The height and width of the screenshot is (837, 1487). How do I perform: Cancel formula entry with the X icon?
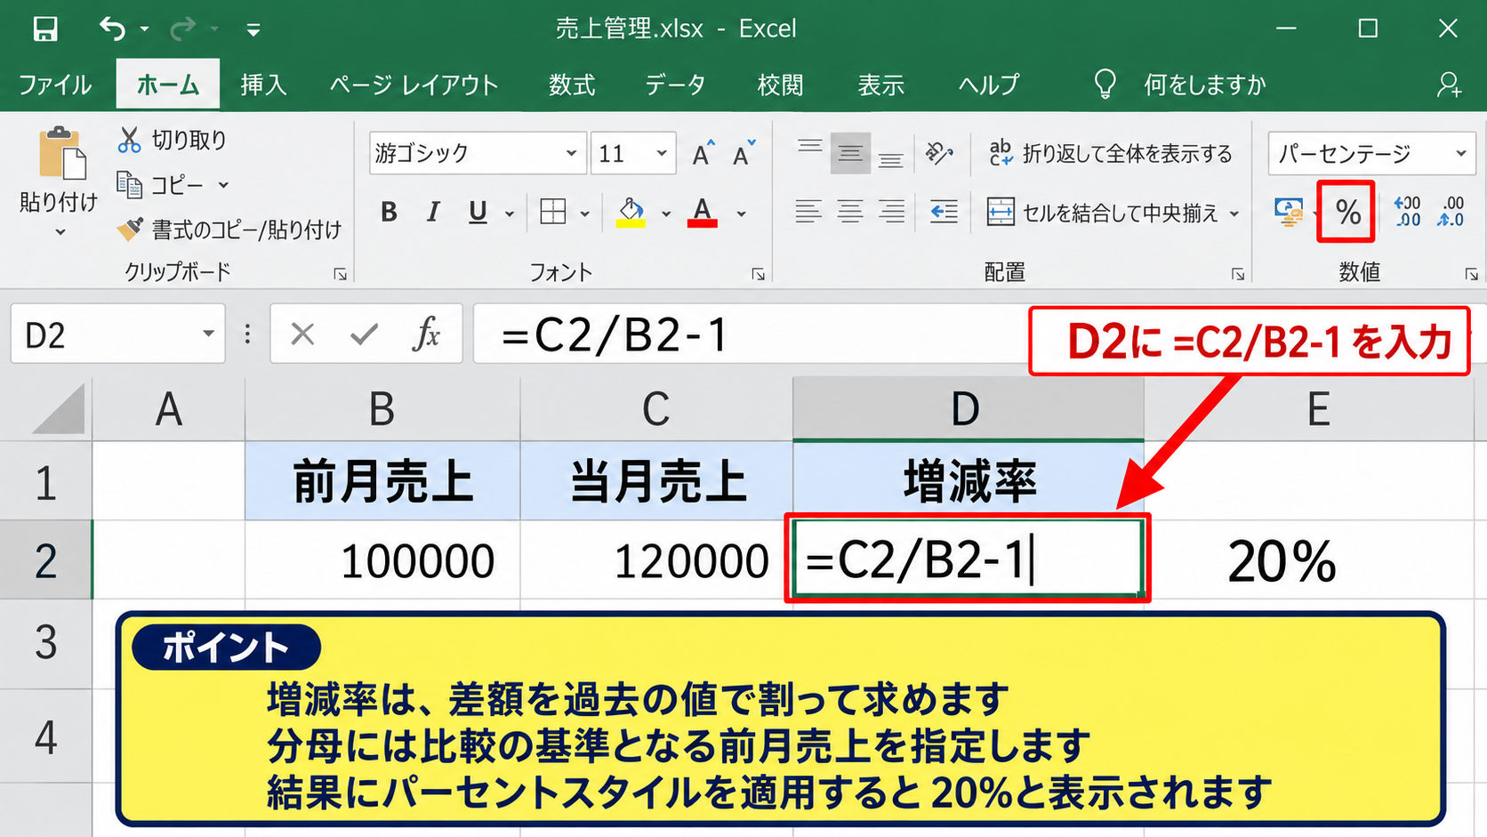point(302,334)
